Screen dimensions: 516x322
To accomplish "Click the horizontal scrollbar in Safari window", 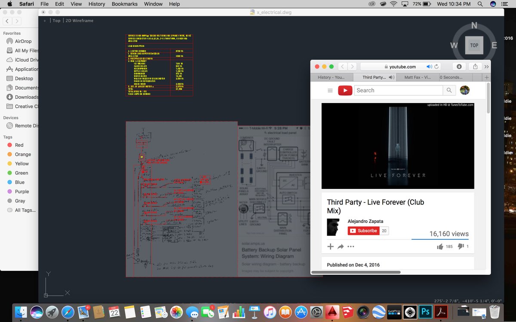I will point(356,272).
